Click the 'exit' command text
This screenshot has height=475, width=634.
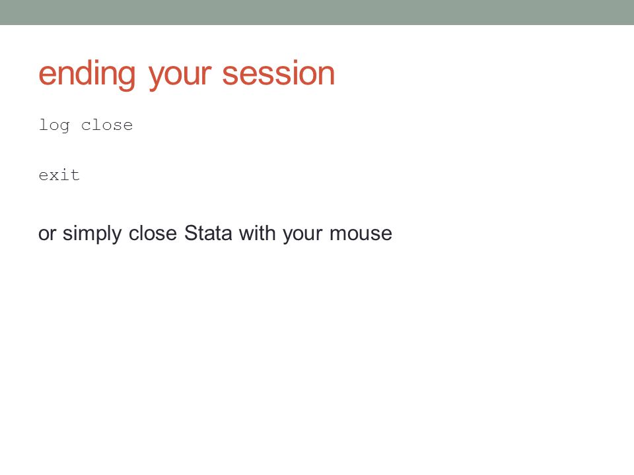pyautogui.click(x=59, y=175)
